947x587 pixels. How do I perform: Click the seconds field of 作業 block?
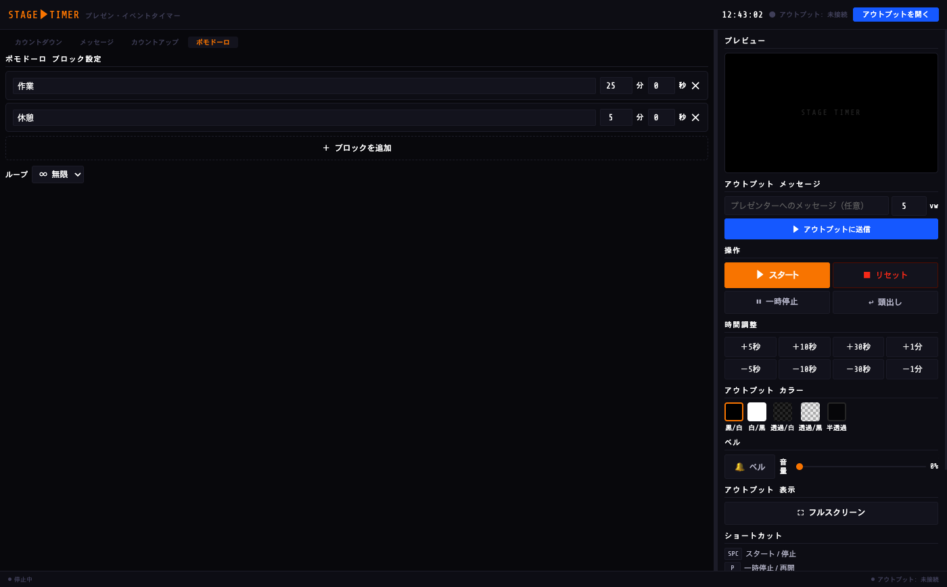(662, 86)
